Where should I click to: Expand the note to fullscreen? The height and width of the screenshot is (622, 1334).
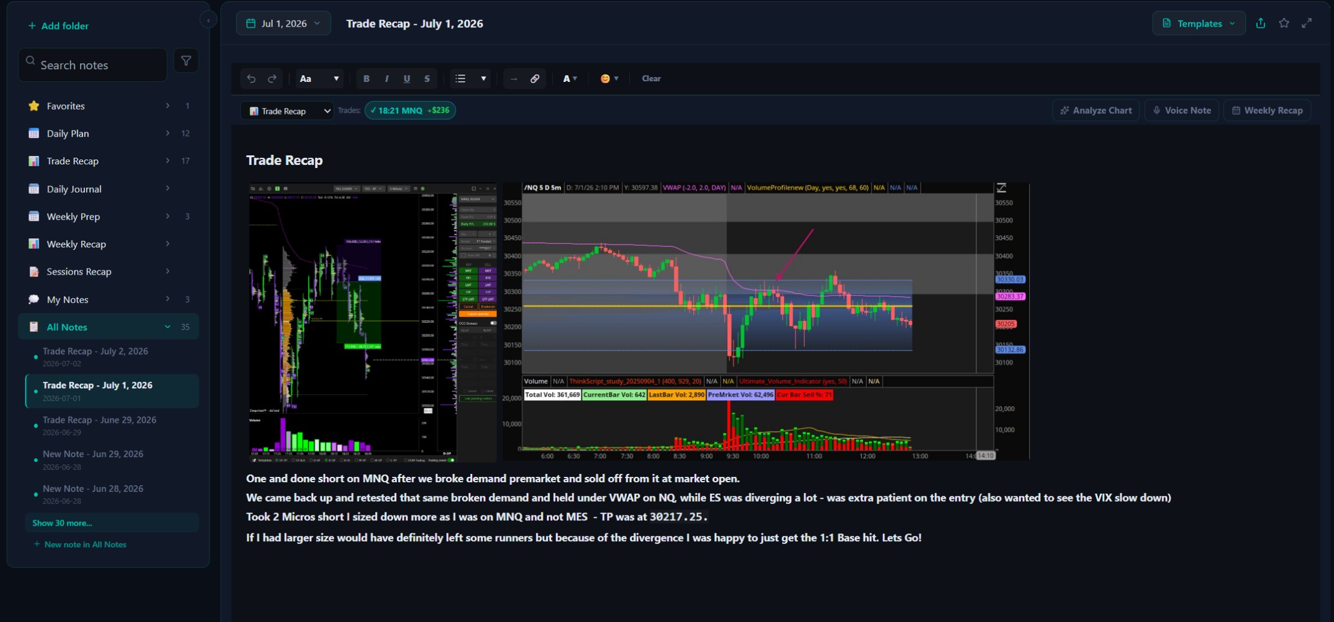pyautogui.click(x=1307, y=23)
